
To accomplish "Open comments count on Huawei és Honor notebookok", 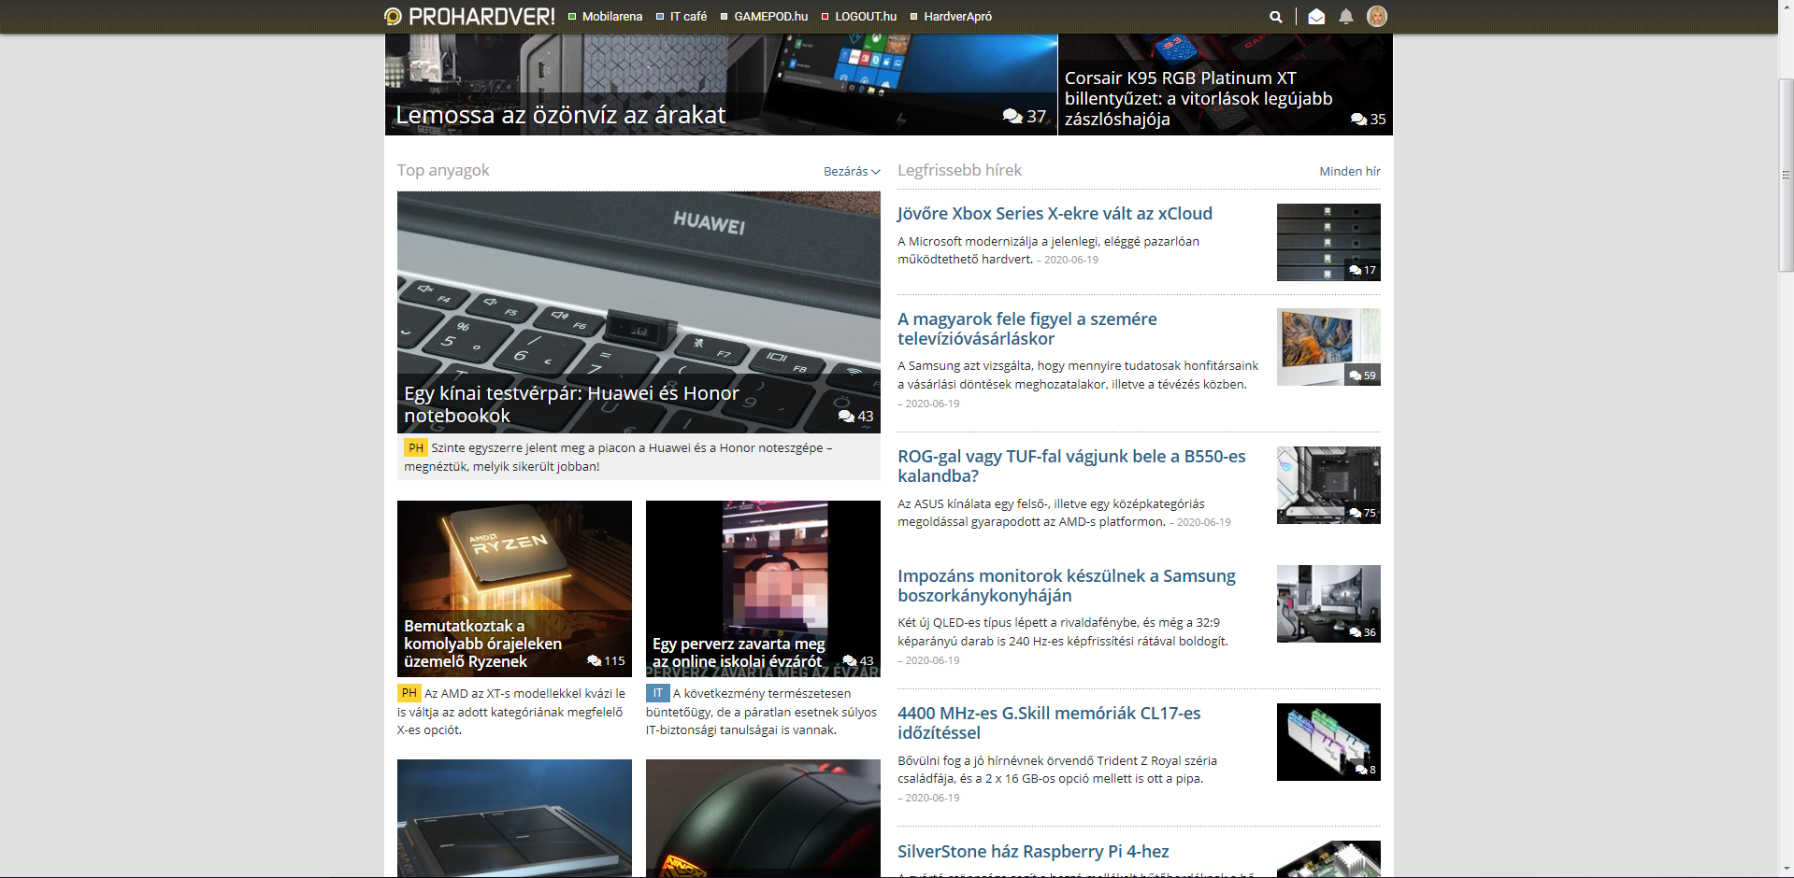I will coord(856,417).
